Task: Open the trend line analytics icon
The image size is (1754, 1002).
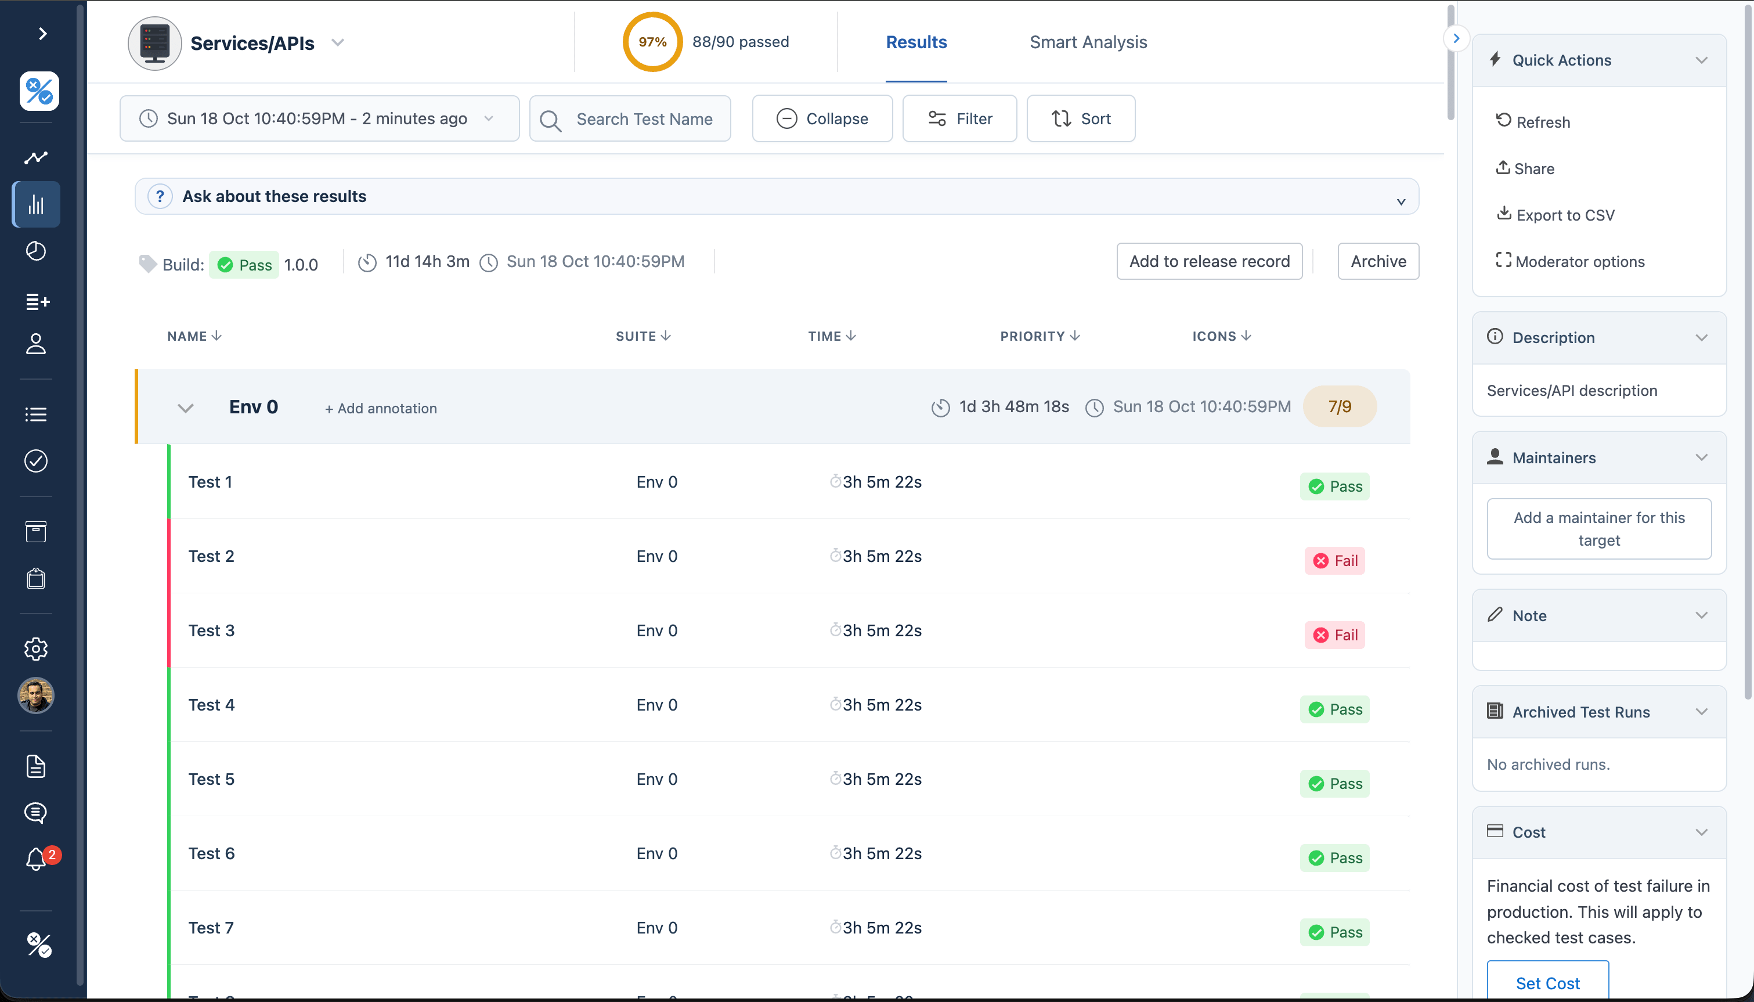Action: (36, 157)
